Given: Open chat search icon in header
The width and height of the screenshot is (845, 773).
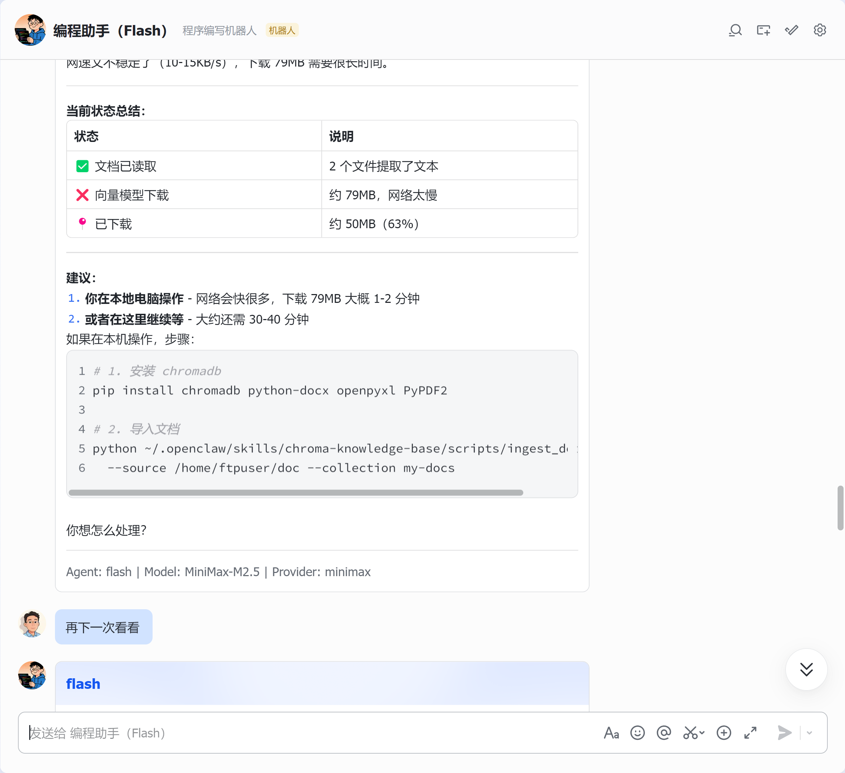Looking at the screenshot, I should pos(735,30).
